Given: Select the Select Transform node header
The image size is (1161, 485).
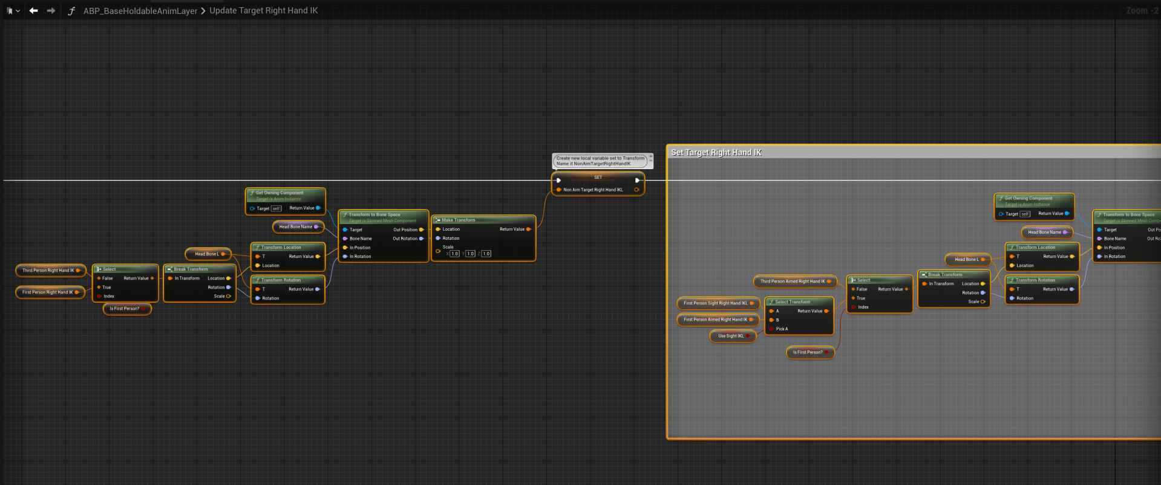Looking at the screenshot, I should pyautogui.click(x=792, y=302).
